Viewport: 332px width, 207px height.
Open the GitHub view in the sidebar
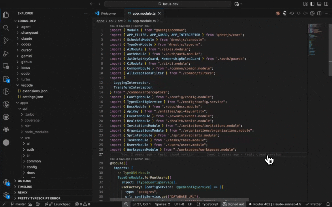click(6, 117)
